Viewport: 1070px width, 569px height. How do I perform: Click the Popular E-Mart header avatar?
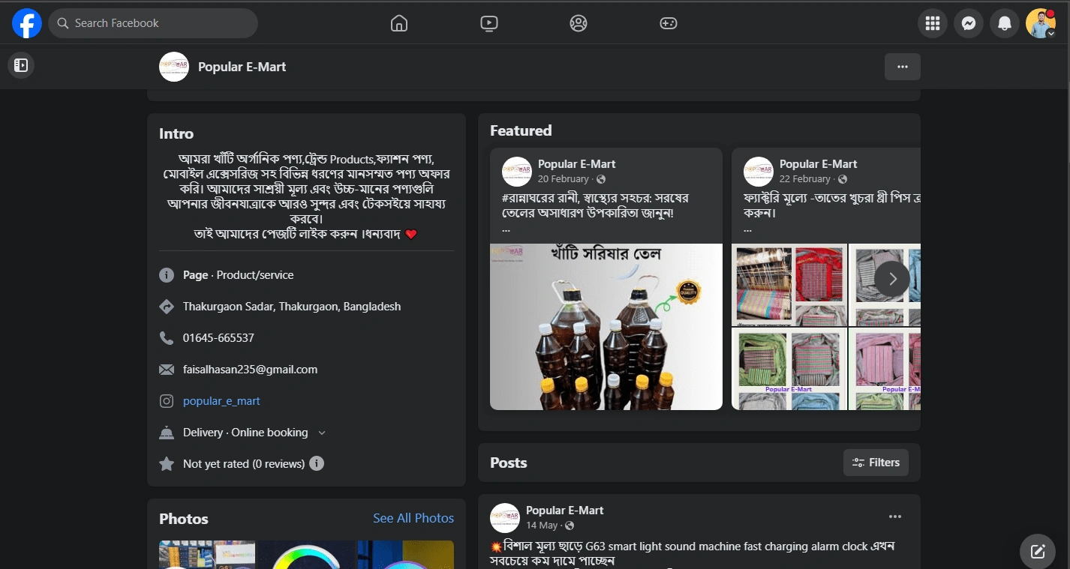(x=174, y=67)
